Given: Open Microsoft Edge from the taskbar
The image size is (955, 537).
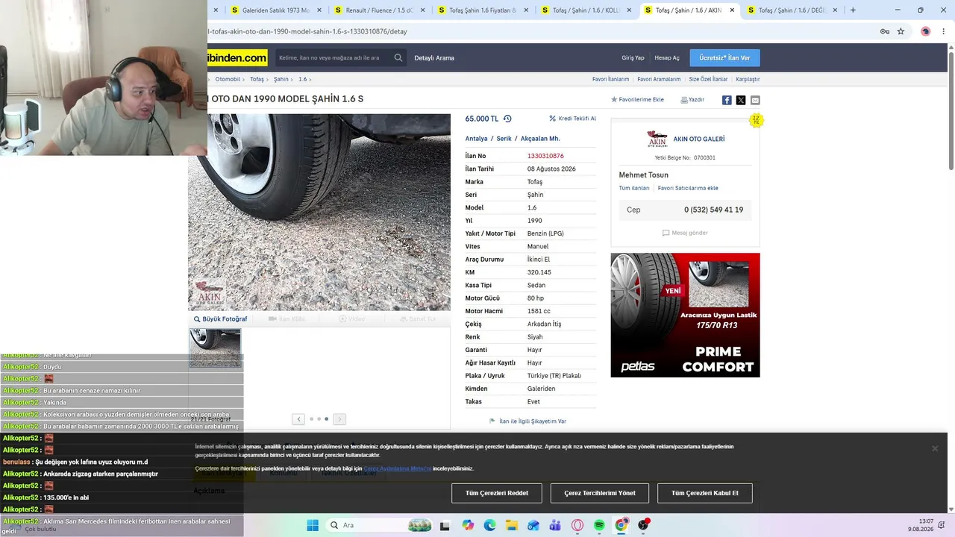Looking at the screenshot, I should point(489,525).
